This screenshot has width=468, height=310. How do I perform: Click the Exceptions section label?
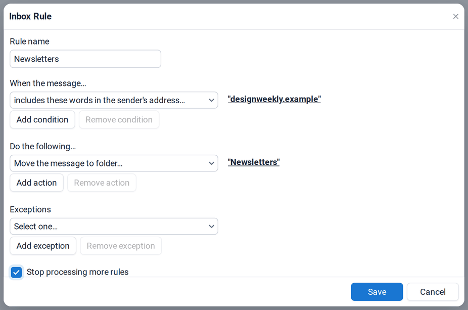30,209
